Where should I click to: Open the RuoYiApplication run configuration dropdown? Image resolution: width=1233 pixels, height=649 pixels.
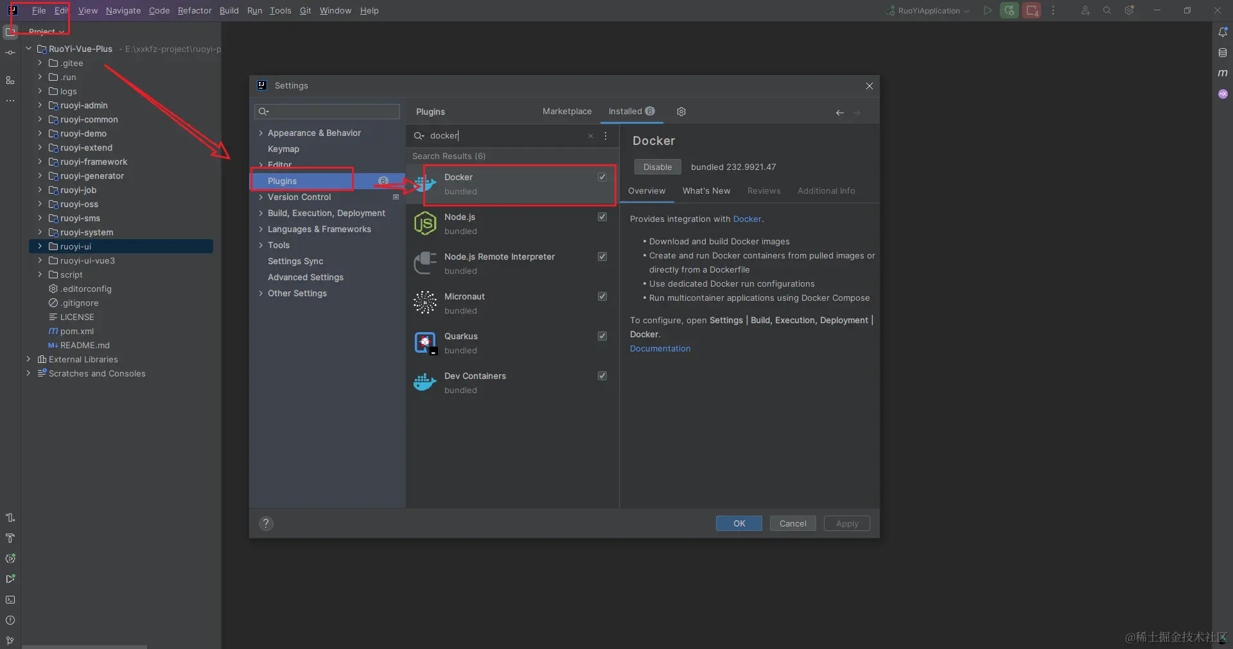click(927, 11)
